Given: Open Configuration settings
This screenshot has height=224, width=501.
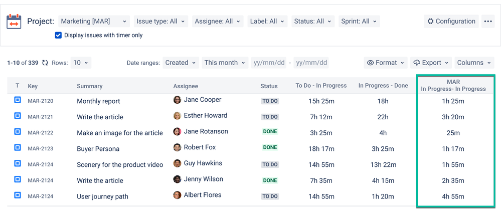Looking at the screenshot, I should click(451, 22).
